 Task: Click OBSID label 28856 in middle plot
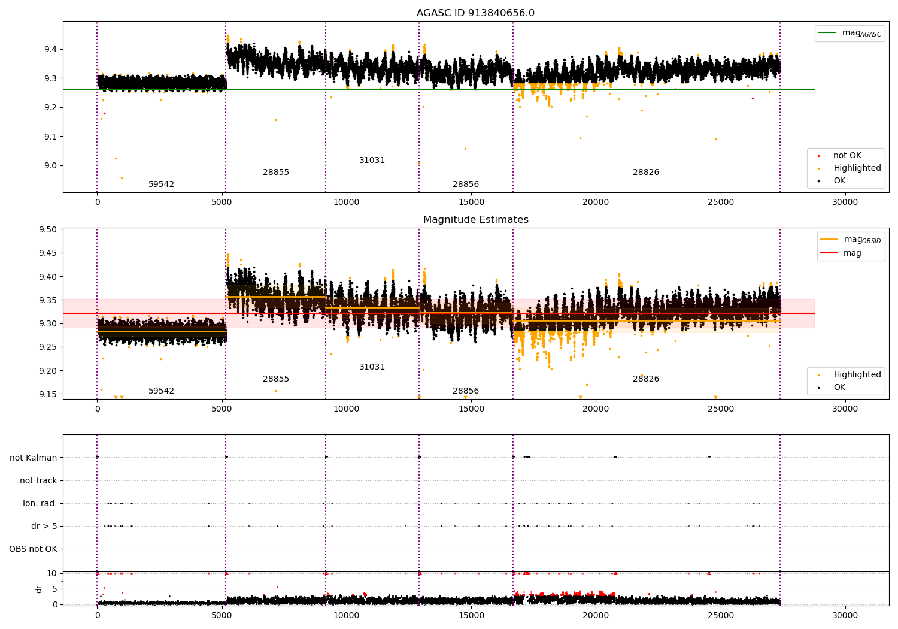click(x=466, y=391)
